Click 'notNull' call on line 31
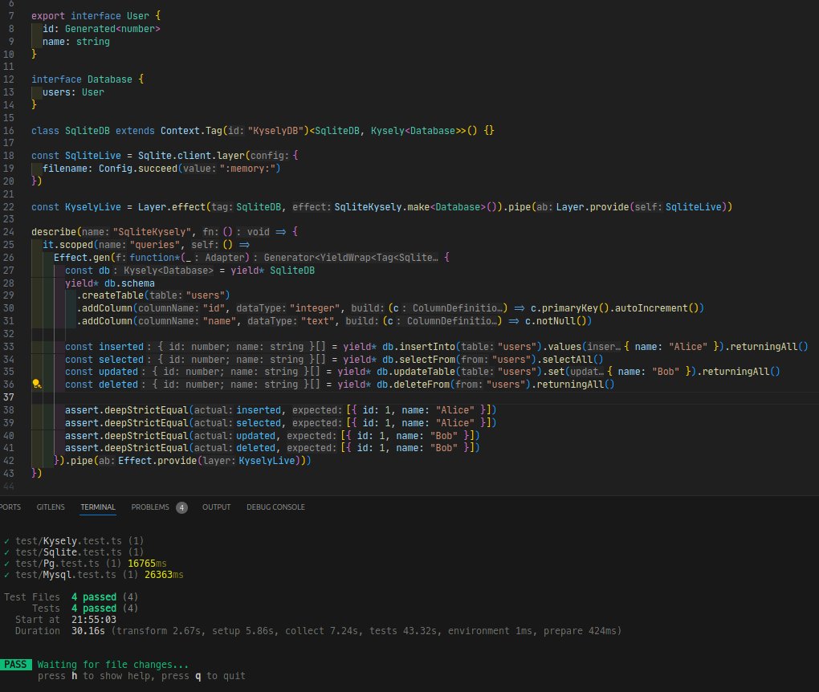Viewport: 819px width, 692px height. click(x=556, y=321)
